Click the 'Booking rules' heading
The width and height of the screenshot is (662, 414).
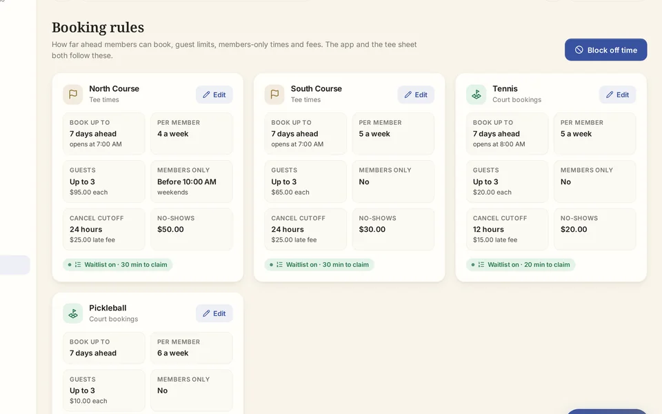pos(98,28)
